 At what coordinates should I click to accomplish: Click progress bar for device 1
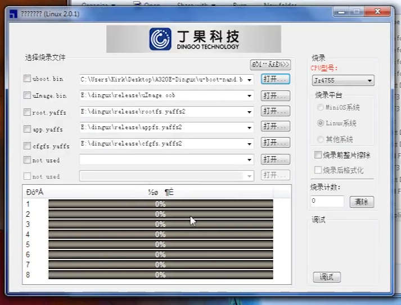click(161, 204)
